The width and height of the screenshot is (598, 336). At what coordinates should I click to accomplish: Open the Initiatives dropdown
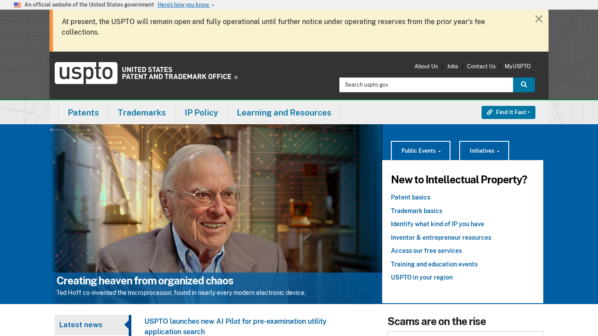coord(484,151)
